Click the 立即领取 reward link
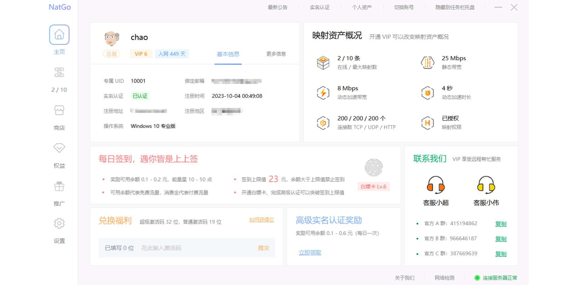This screenshot has width=570, height=285. 310,253
